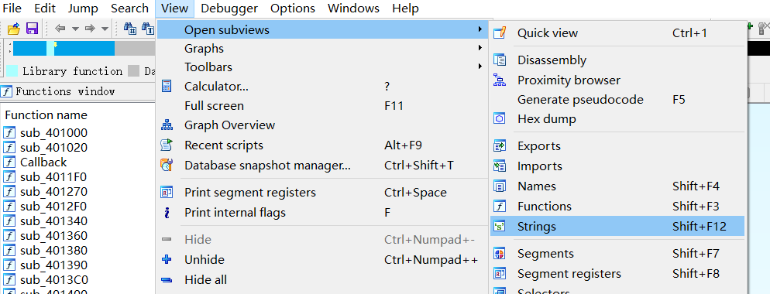
Task: Select the Callback function entry
Action: pyautogui.click(x=43, y=162)
